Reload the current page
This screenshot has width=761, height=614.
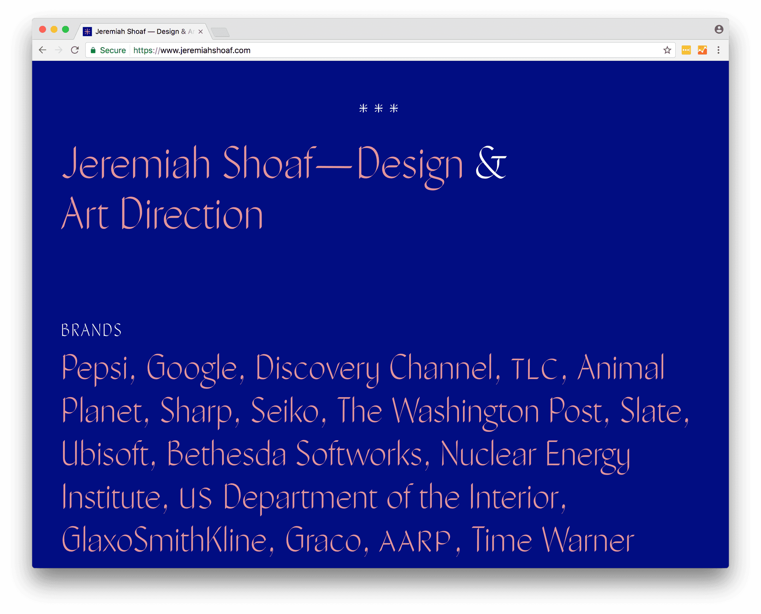point(75,50)
